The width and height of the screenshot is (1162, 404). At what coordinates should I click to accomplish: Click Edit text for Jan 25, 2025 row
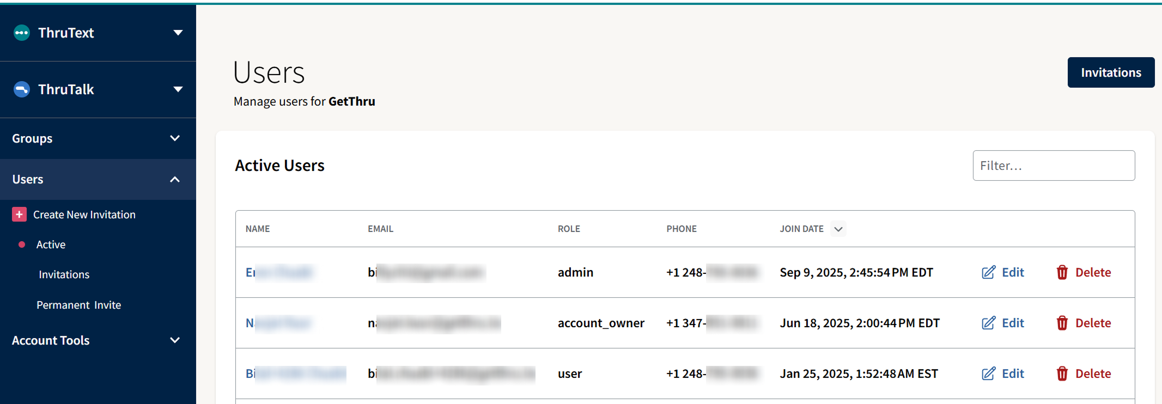[1013, 374]
